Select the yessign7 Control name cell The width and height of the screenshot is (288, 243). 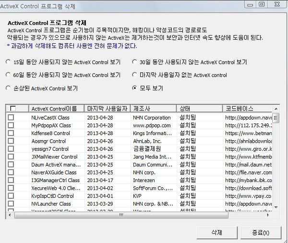pos(50,149)
